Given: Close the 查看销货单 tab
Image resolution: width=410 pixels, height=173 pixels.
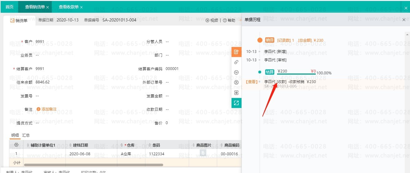Looking at the screenshot, I should point(48,7).
